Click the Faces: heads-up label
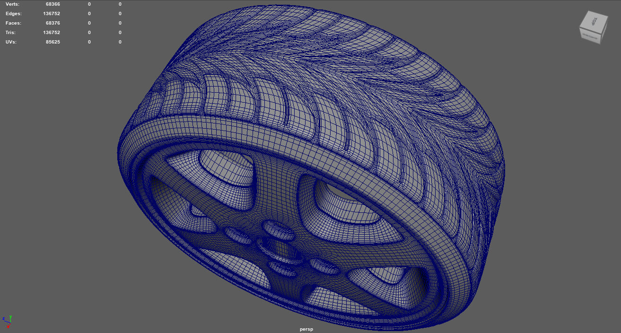Image resolution: width=621 pixels, height=333 pixels. (13, 23)
